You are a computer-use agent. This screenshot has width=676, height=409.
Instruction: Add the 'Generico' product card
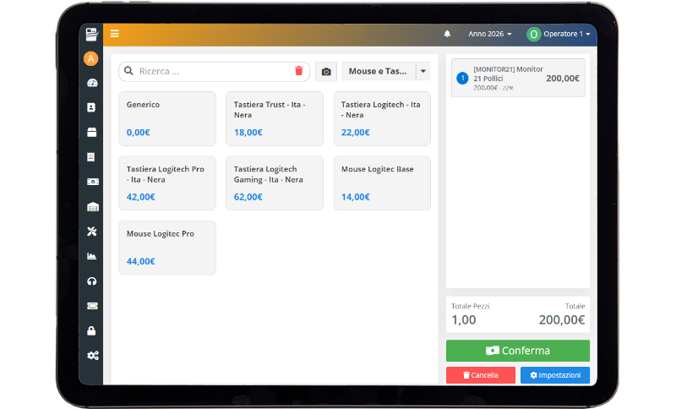pyautogui.click(x=167, y=118)
